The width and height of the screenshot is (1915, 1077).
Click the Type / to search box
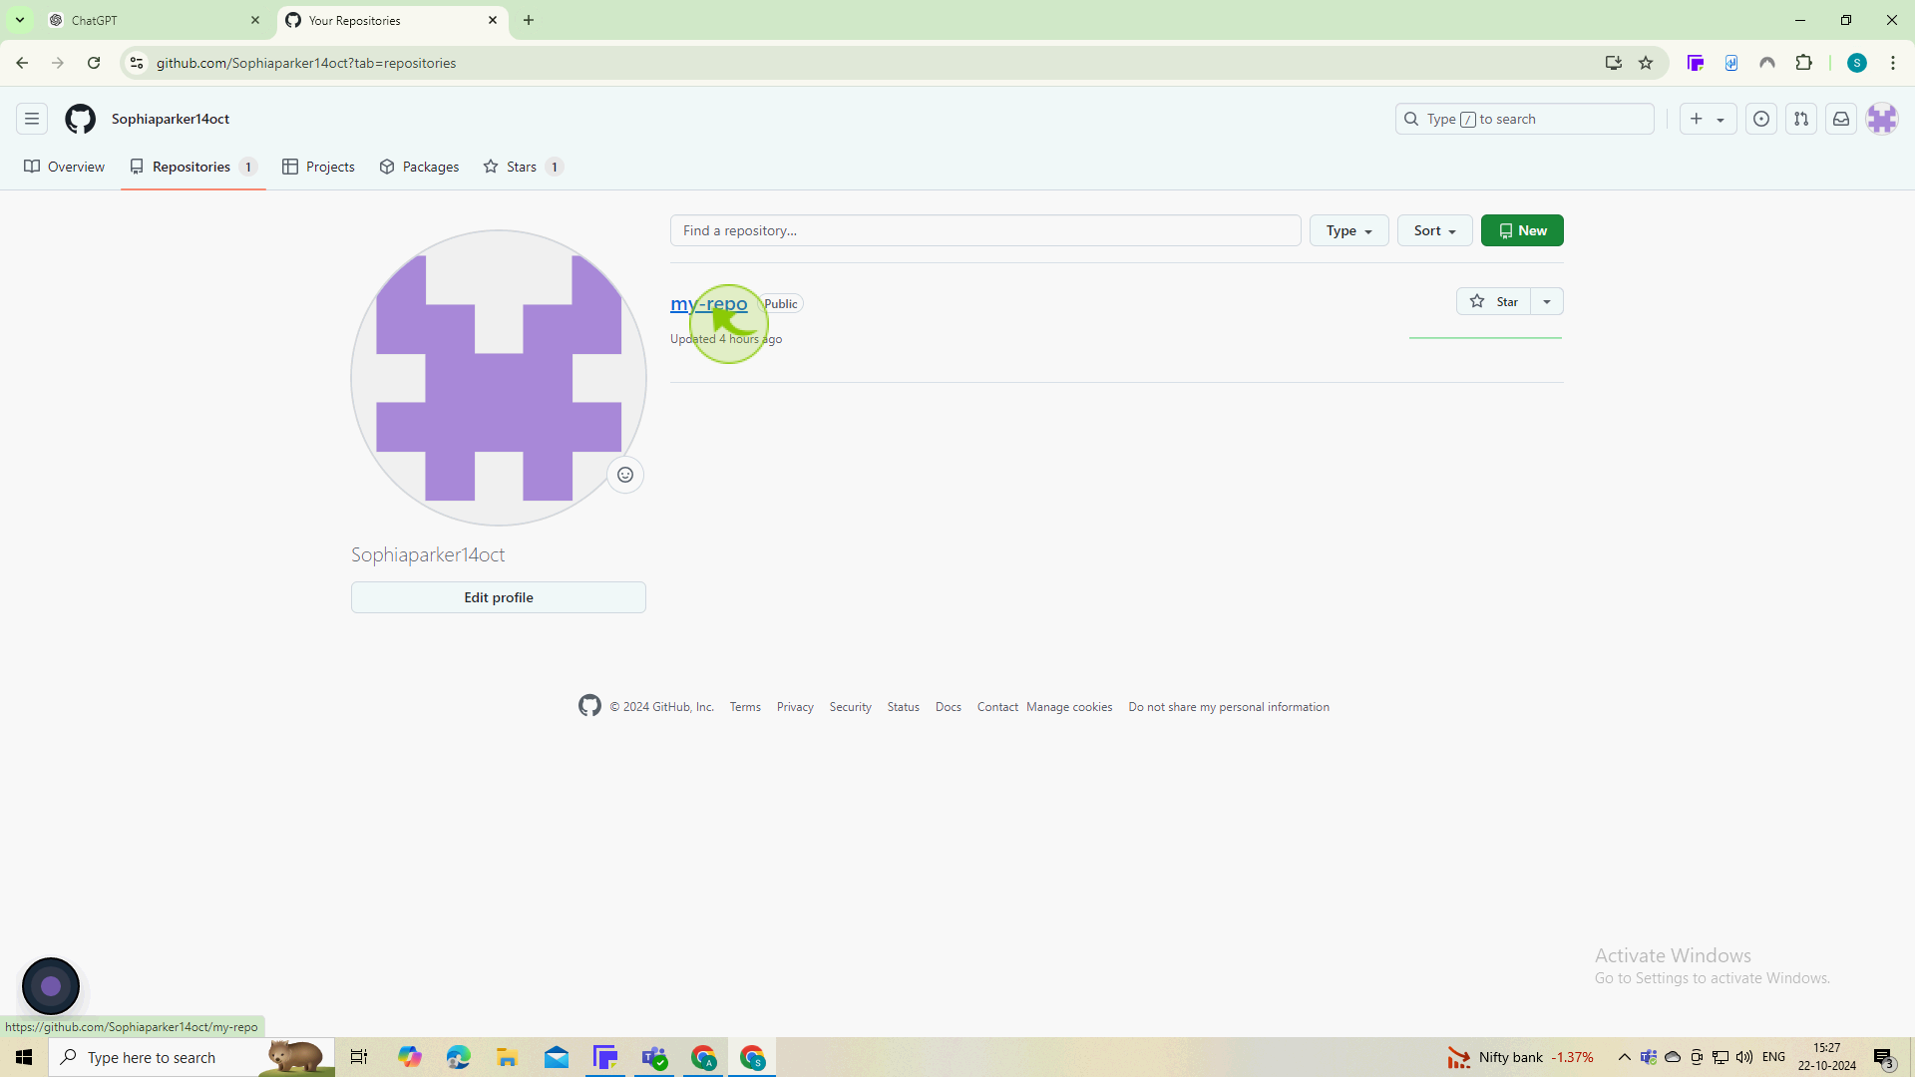[1524, 119]
